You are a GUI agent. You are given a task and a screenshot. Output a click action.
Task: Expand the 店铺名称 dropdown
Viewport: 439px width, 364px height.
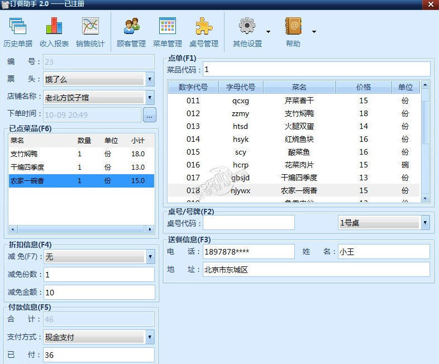pos(150,97)
